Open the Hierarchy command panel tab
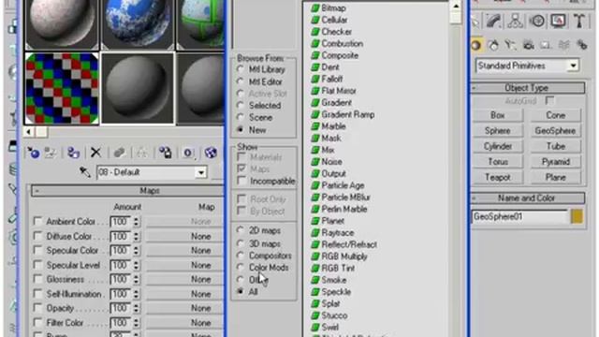 click(516, 21)
